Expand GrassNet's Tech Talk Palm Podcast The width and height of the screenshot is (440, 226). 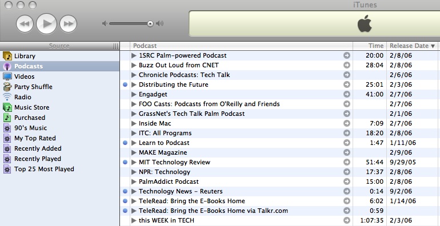pos(134,114)
